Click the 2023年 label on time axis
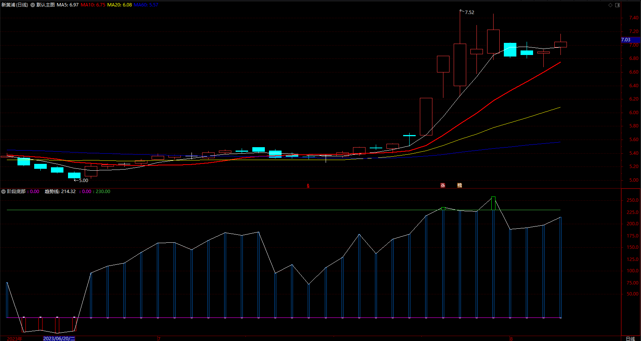Image resolution: width=641 pixels, height=341 pixels. point(14,339)
